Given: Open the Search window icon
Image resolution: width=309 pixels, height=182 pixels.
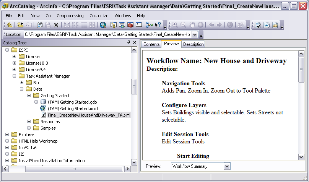Looking at the screenshot, I should click(122, 25).
